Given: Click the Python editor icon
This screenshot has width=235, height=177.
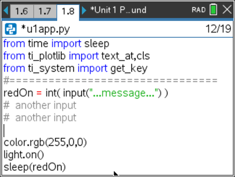Looking at the screenshot, I should coord(11,29).
